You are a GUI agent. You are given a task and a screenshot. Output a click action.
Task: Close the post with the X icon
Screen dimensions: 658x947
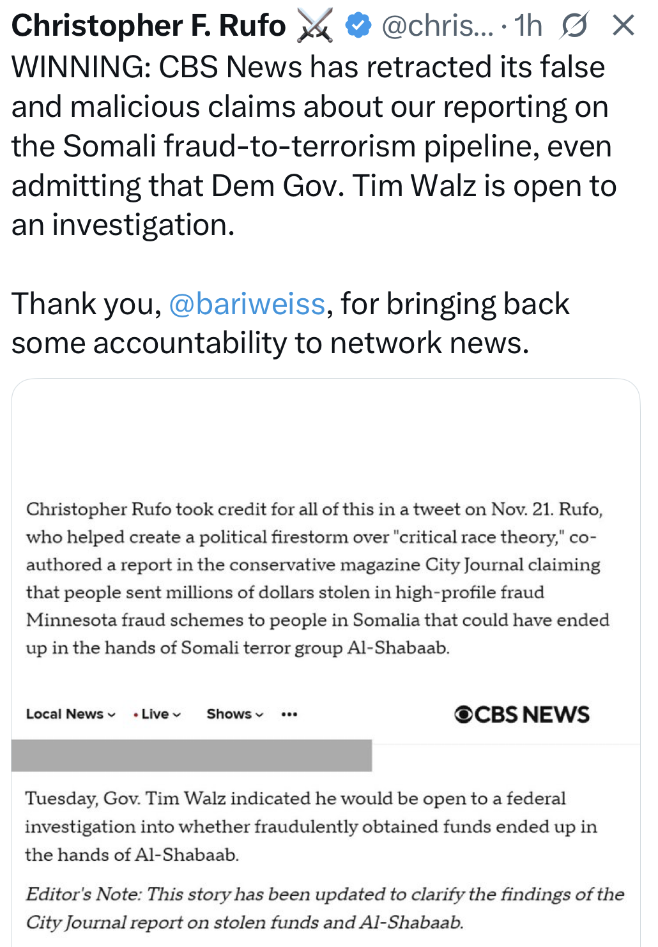tap(623, 26)
